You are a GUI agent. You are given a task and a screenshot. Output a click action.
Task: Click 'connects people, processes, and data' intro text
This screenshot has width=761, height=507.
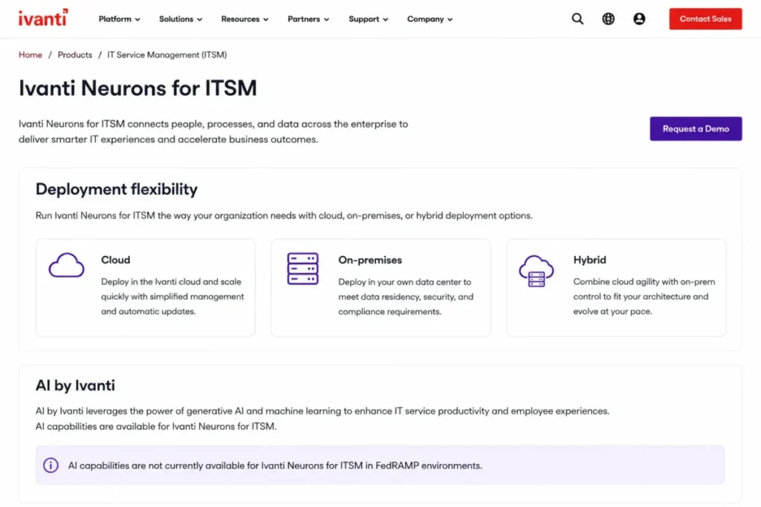click(213, 131)
